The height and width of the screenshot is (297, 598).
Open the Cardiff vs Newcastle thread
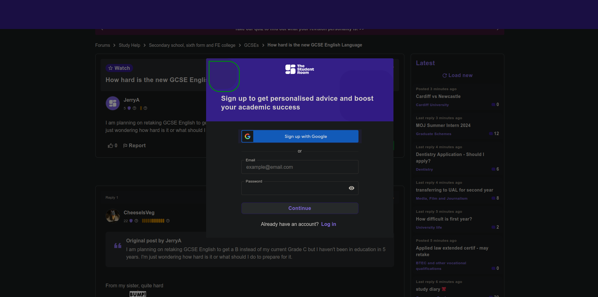pyautogui.click(x=438, y=96)
